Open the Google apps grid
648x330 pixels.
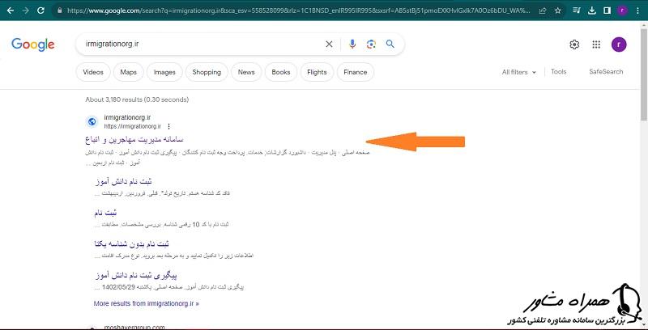point(596,44)
